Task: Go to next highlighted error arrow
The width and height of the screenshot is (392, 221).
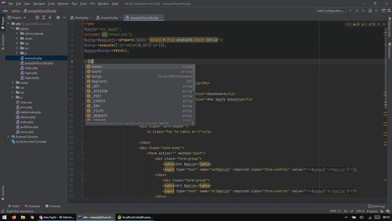Action: tap(384, 25)
